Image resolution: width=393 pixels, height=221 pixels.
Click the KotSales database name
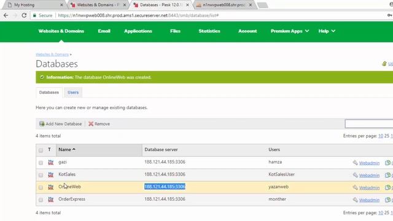pyautogui.click(x=67, y=174)
